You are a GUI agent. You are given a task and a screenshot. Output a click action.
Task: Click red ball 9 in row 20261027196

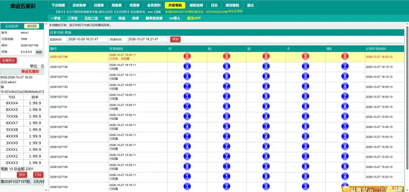click(x=306, y=56)
